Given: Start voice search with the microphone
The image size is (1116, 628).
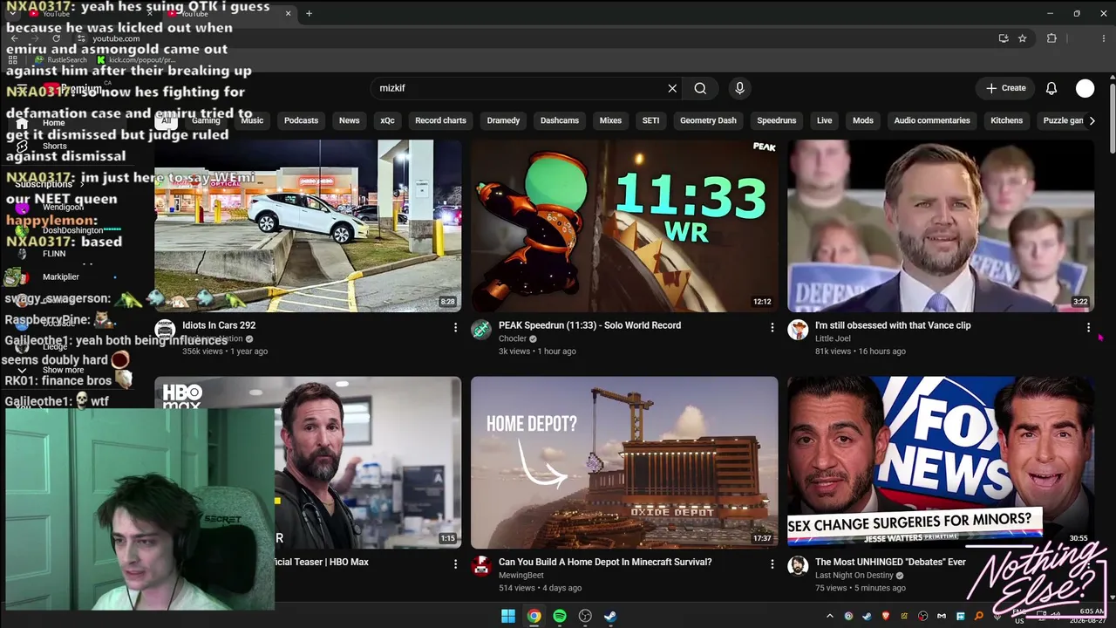Looking at the screenshot, I should pyautogui.click(x=739, y=88).
